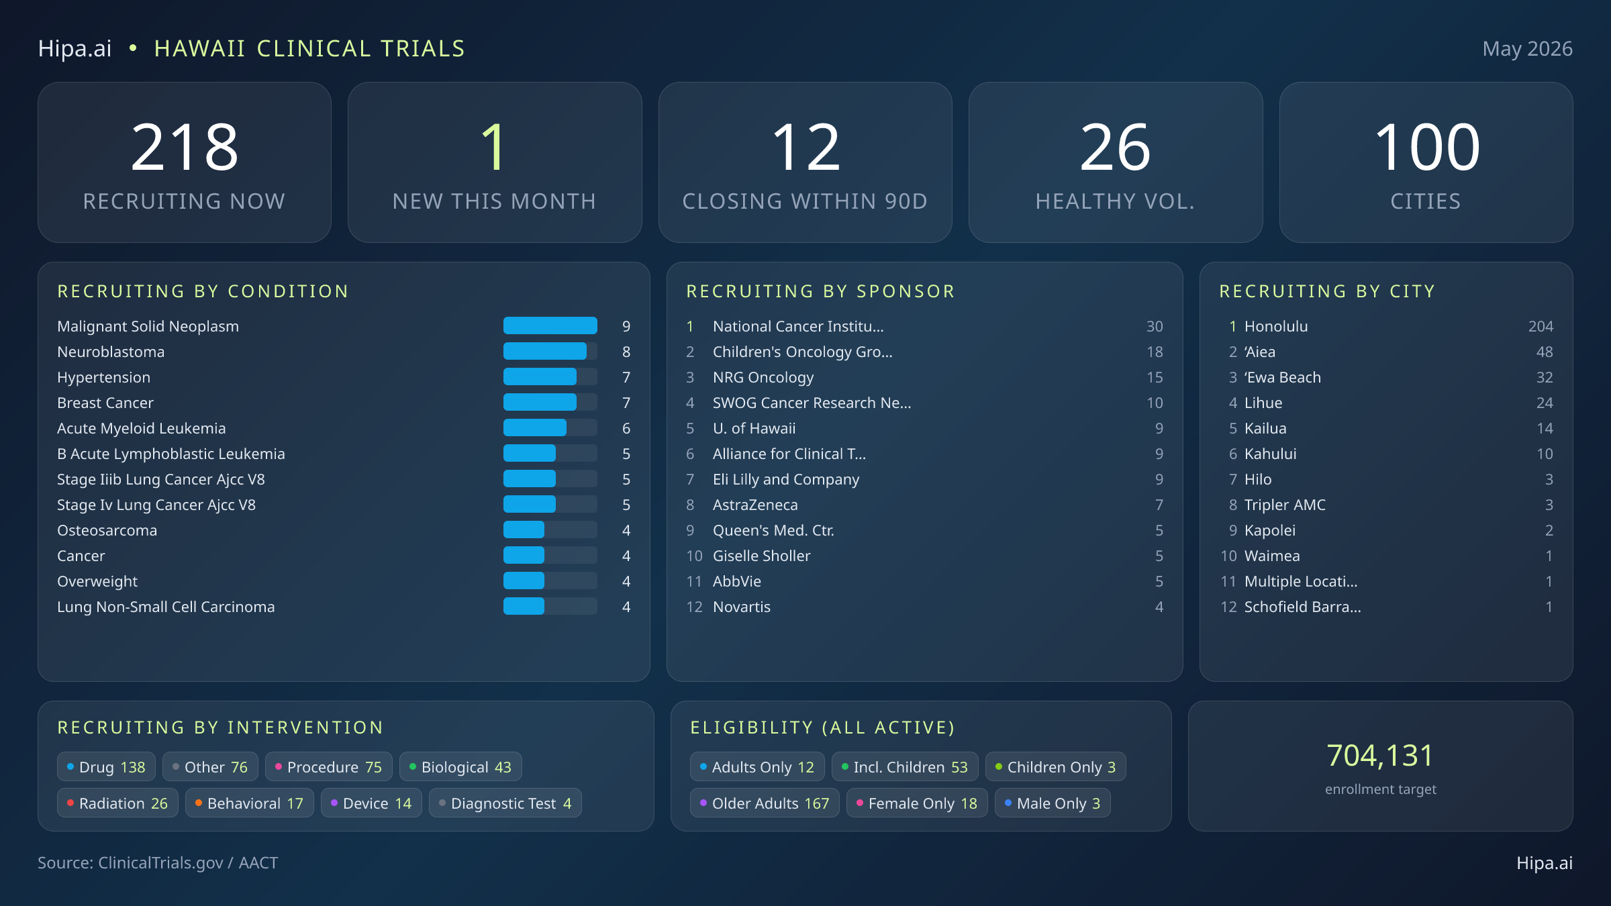Select the Older Adults 167 chip
This screenshot has height=906, width=1611.
(x=765, y=803)
